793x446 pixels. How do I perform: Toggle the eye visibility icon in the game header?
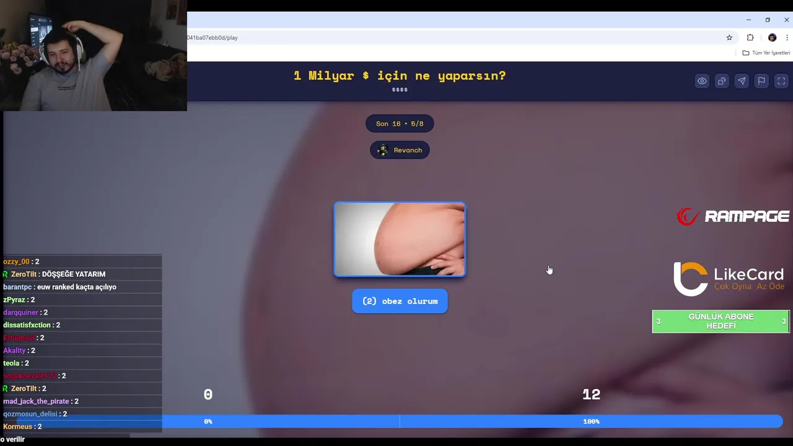702,81
